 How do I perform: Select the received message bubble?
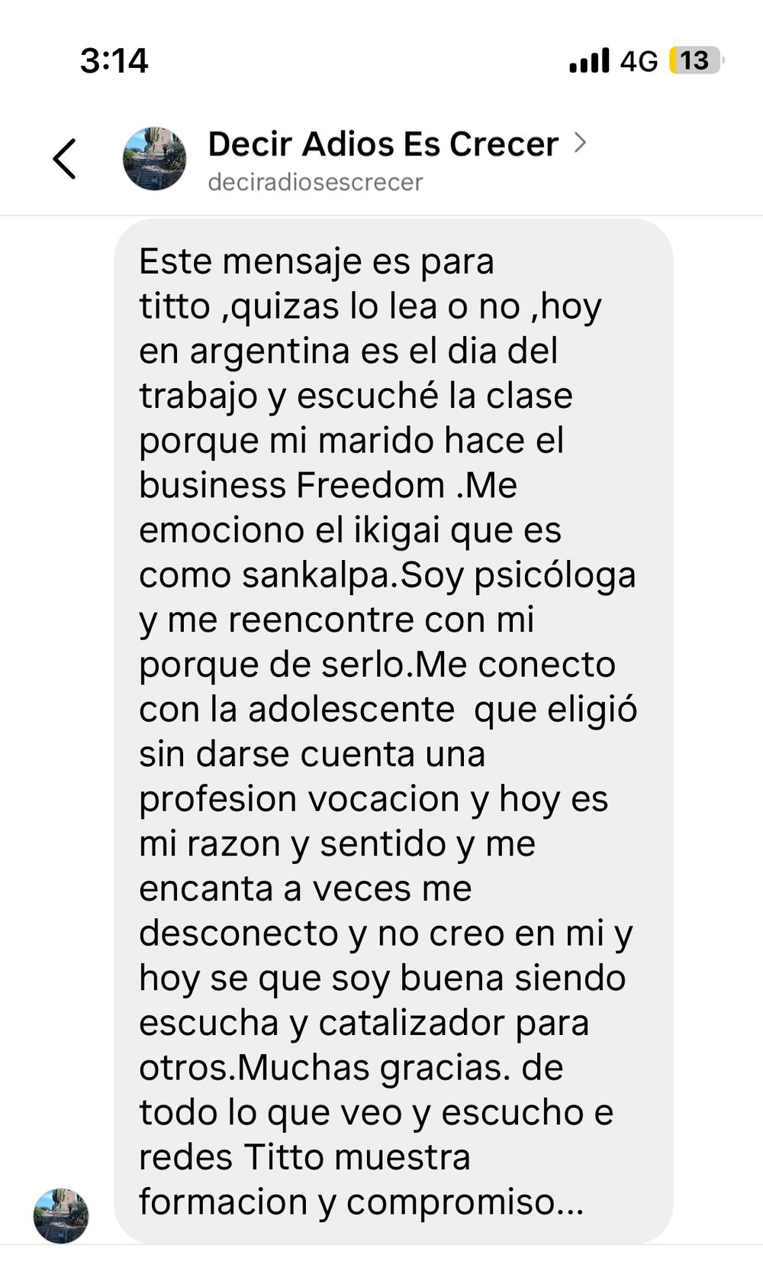(x=394, y=731)
